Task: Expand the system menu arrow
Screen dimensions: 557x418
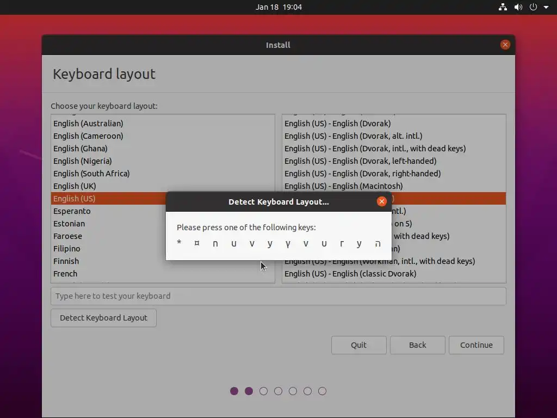Action: pos(546,7)
